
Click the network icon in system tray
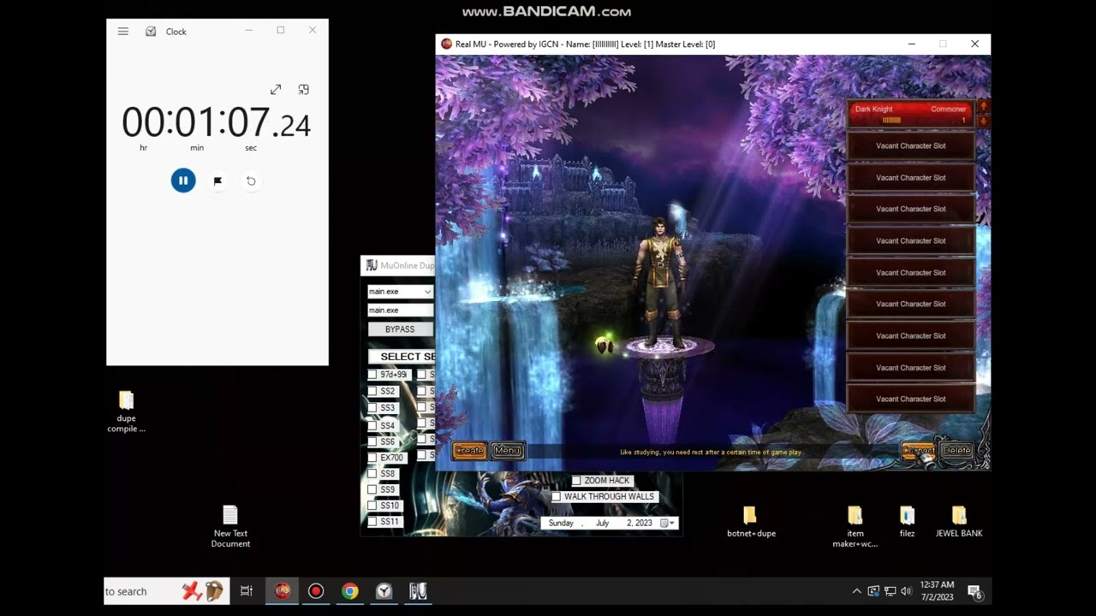coord(890,591)
